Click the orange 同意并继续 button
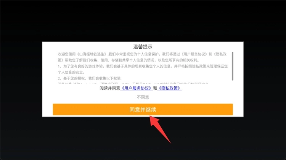Screen dimensions: 286x160 (143, 109)
